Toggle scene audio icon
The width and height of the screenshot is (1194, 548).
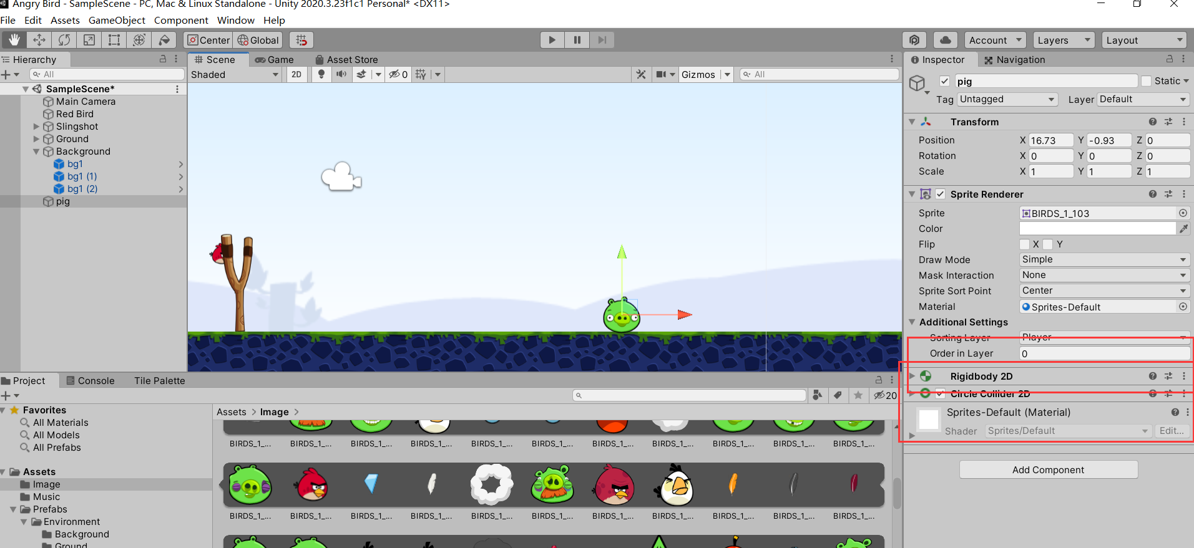[x=341, y=74]
